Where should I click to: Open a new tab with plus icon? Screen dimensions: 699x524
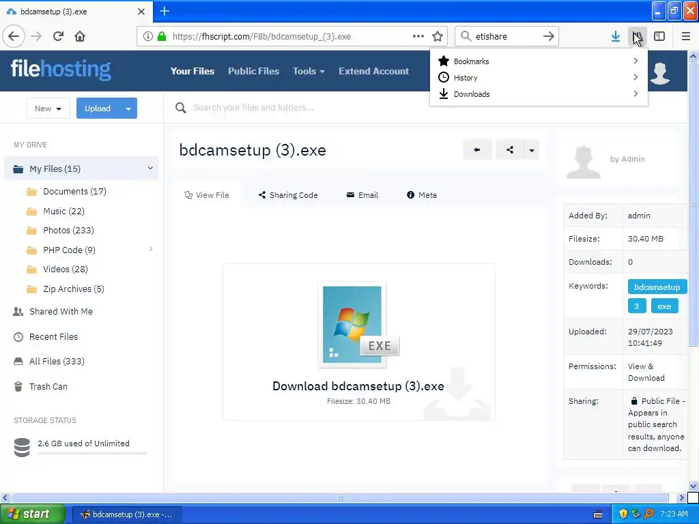(x=165, y=11)
